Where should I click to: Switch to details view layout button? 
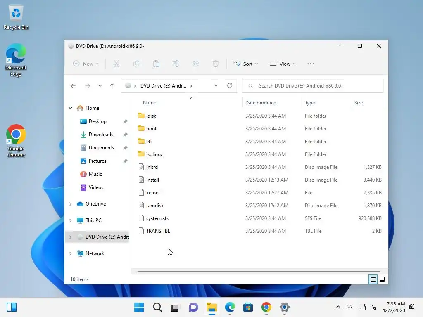point(373,279)
